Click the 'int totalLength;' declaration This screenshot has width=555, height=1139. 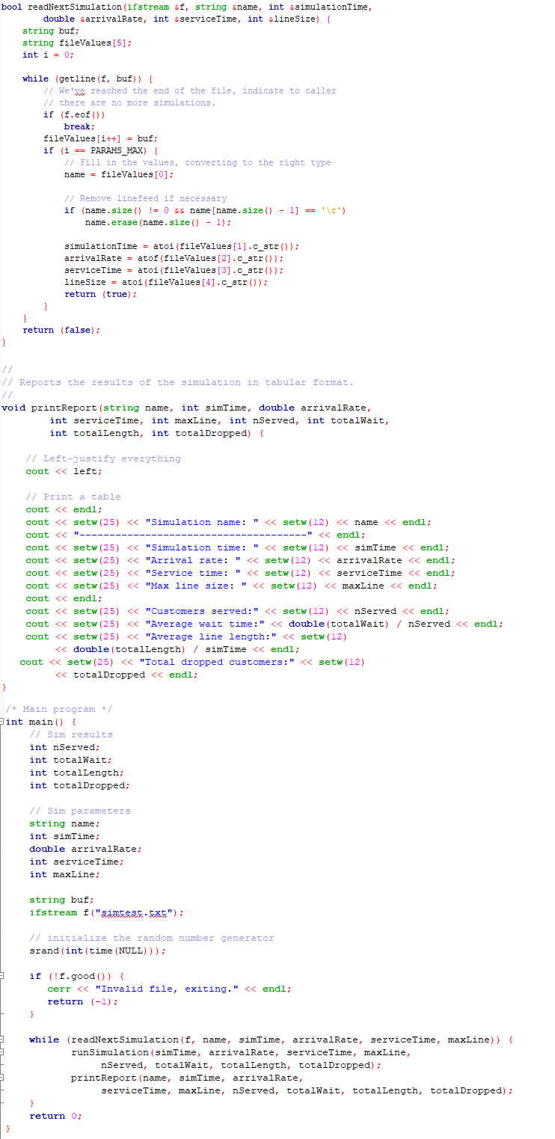[76, 773]
